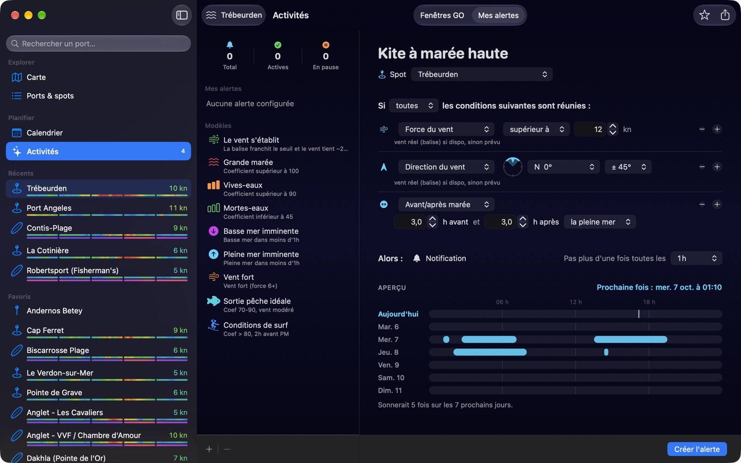The width and height of the screenshot is (741, 463).
Task: Open the Avant/après marée condition dropdown
Action: pos(446,204)
